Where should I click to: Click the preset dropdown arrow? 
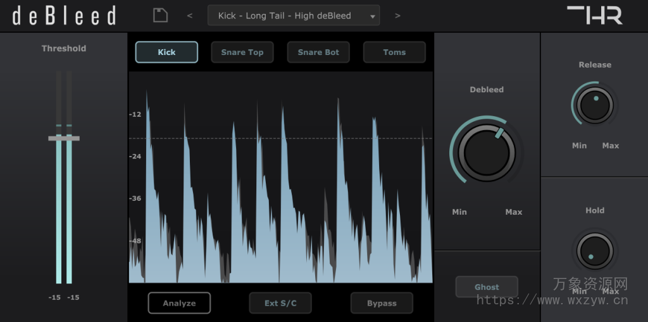point(372,16)
